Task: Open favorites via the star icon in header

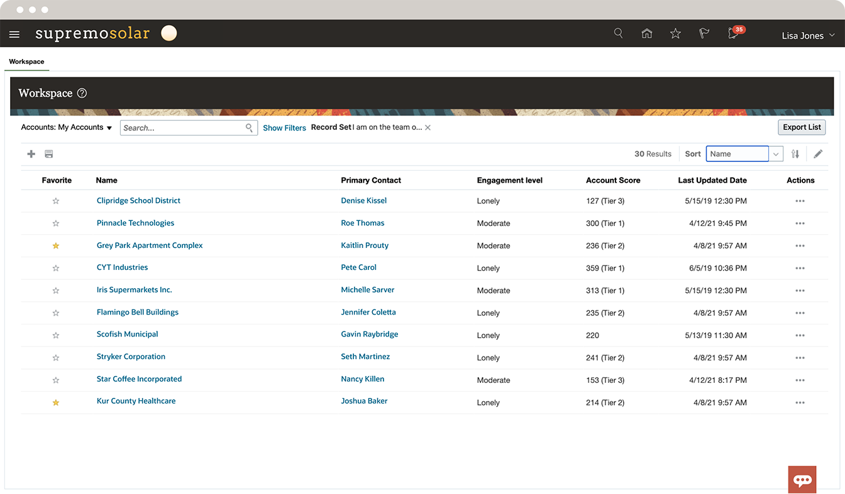Action: [675, 33]
